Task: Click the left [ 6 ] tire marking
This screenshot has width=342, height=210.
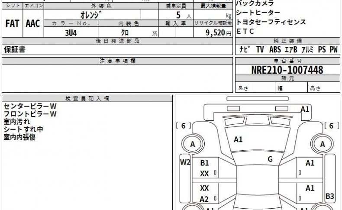Action: coord(184,126)
